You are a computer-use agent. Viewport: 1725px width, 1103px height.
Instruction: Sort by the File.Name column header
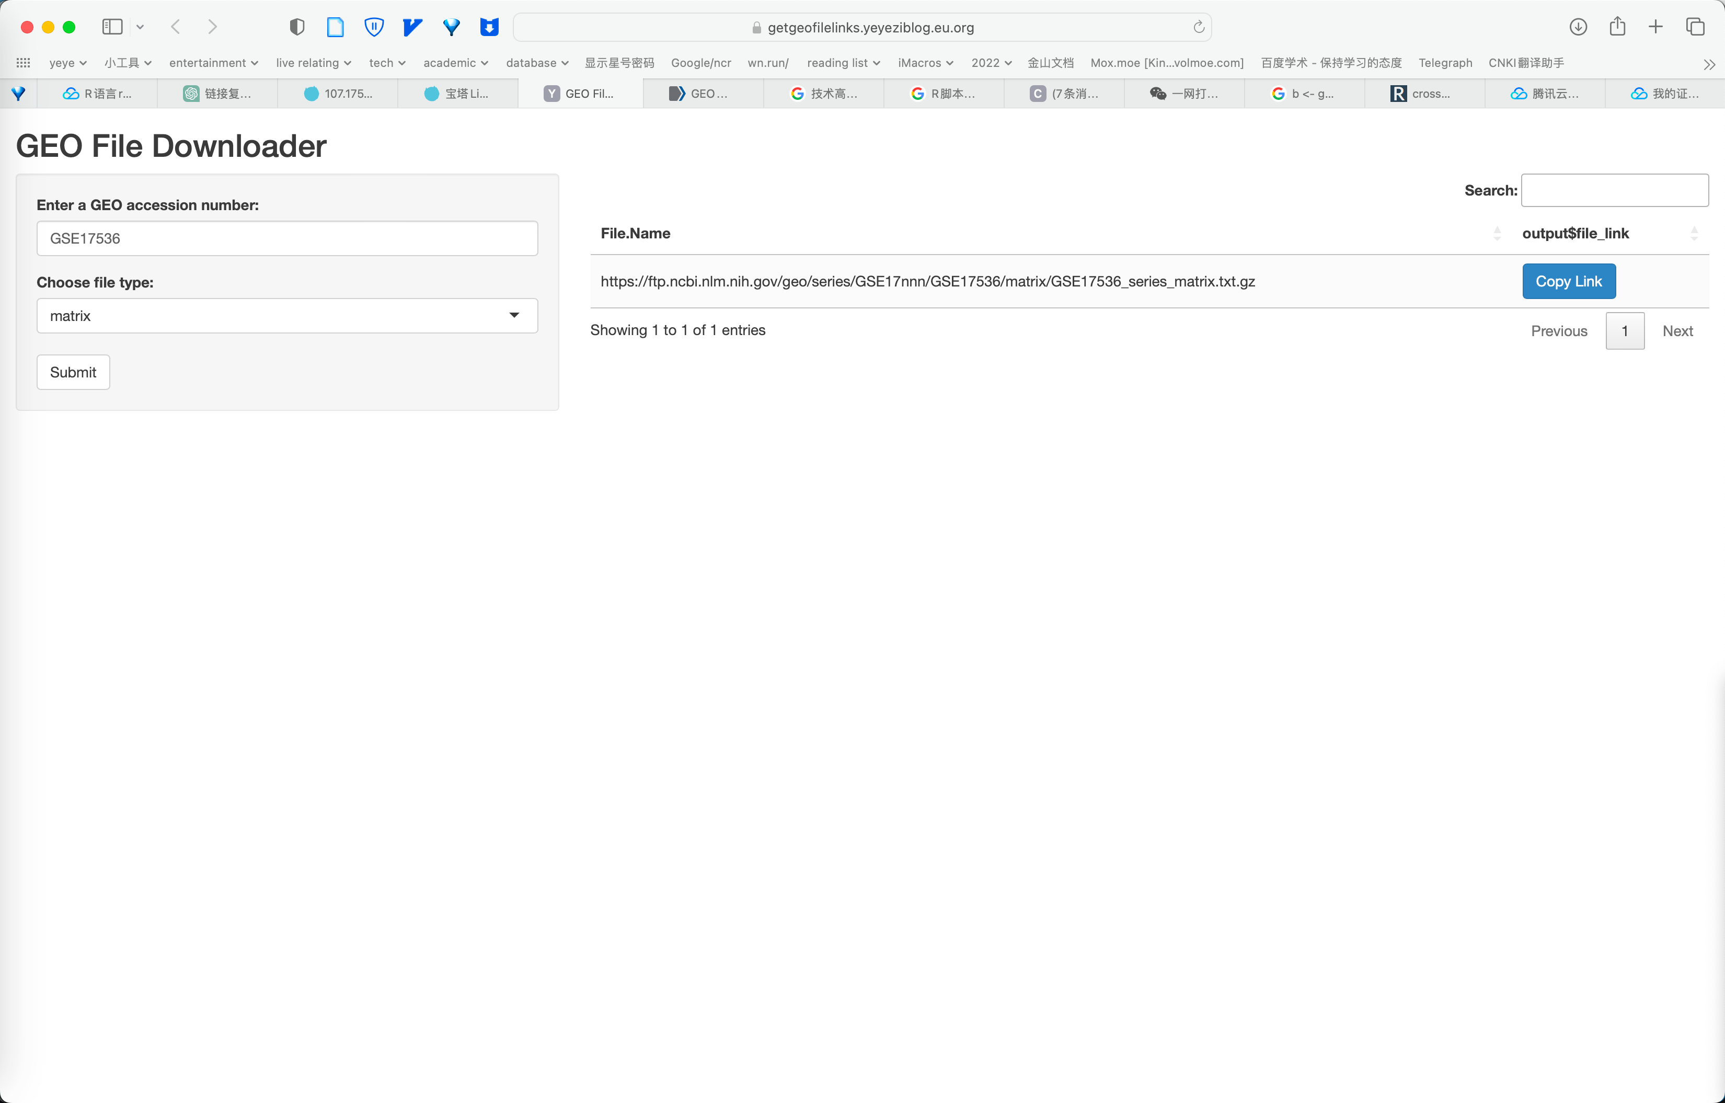click(x=1051, y=234)
